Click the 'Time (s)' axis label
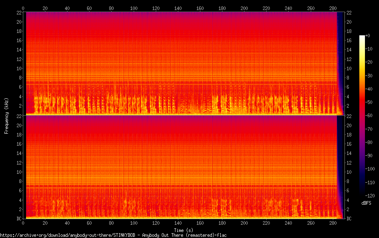 pos(184,230)
